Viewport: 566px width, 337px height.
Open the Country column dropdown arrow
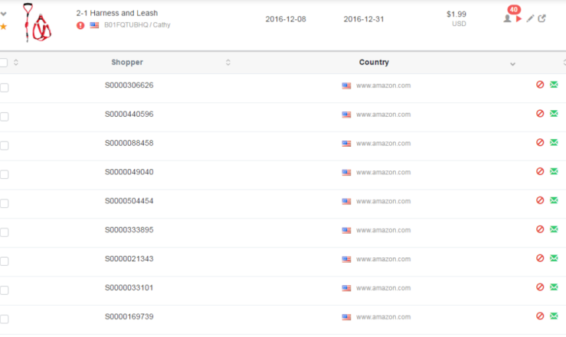point(512,64)
